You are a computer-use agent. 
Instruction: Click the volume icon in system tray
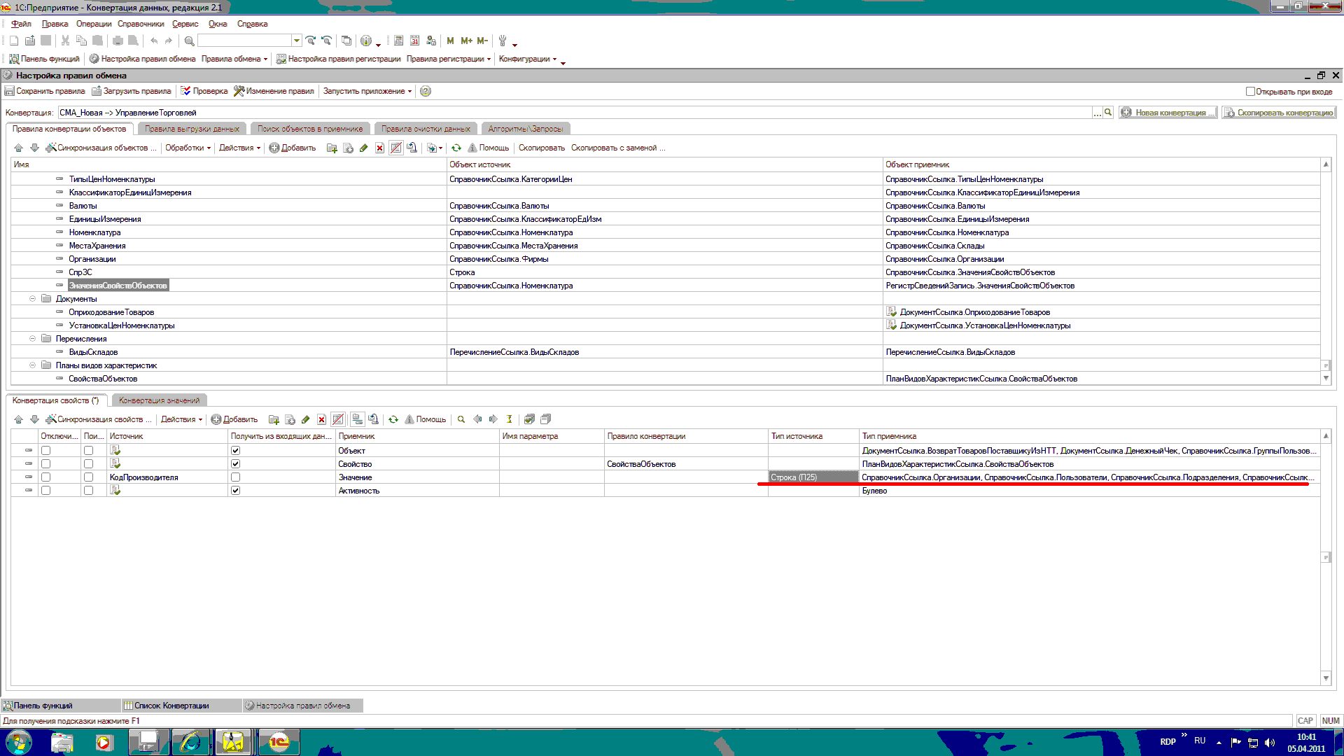1270,743
